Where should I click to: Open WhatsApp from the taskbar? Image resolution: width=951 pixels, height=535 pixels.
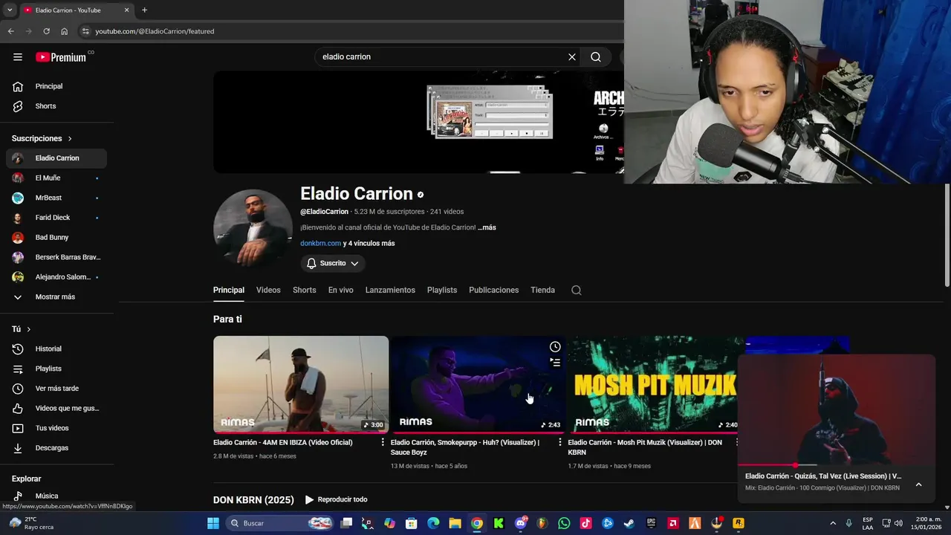564,523
